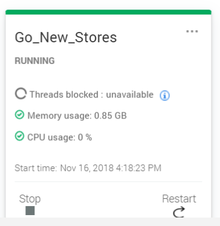The width and height of the screenshot is (220, 226).
Task: Click the Restart label
Action: click(x=179, y=199)
